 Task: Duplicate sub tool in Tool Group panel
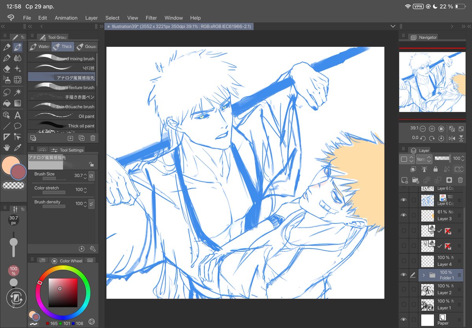tap(81, 138)
